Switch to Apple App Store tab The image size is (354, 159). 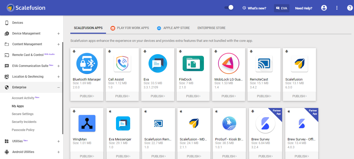pos(173,28)
